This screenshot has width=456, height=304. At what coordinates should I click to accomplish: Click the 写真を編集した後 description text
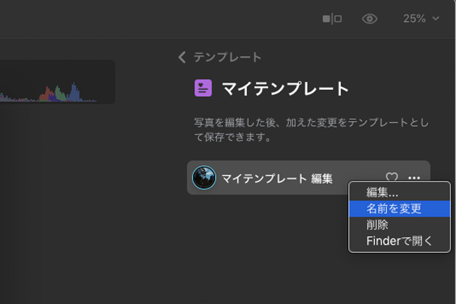coord(311,130)
